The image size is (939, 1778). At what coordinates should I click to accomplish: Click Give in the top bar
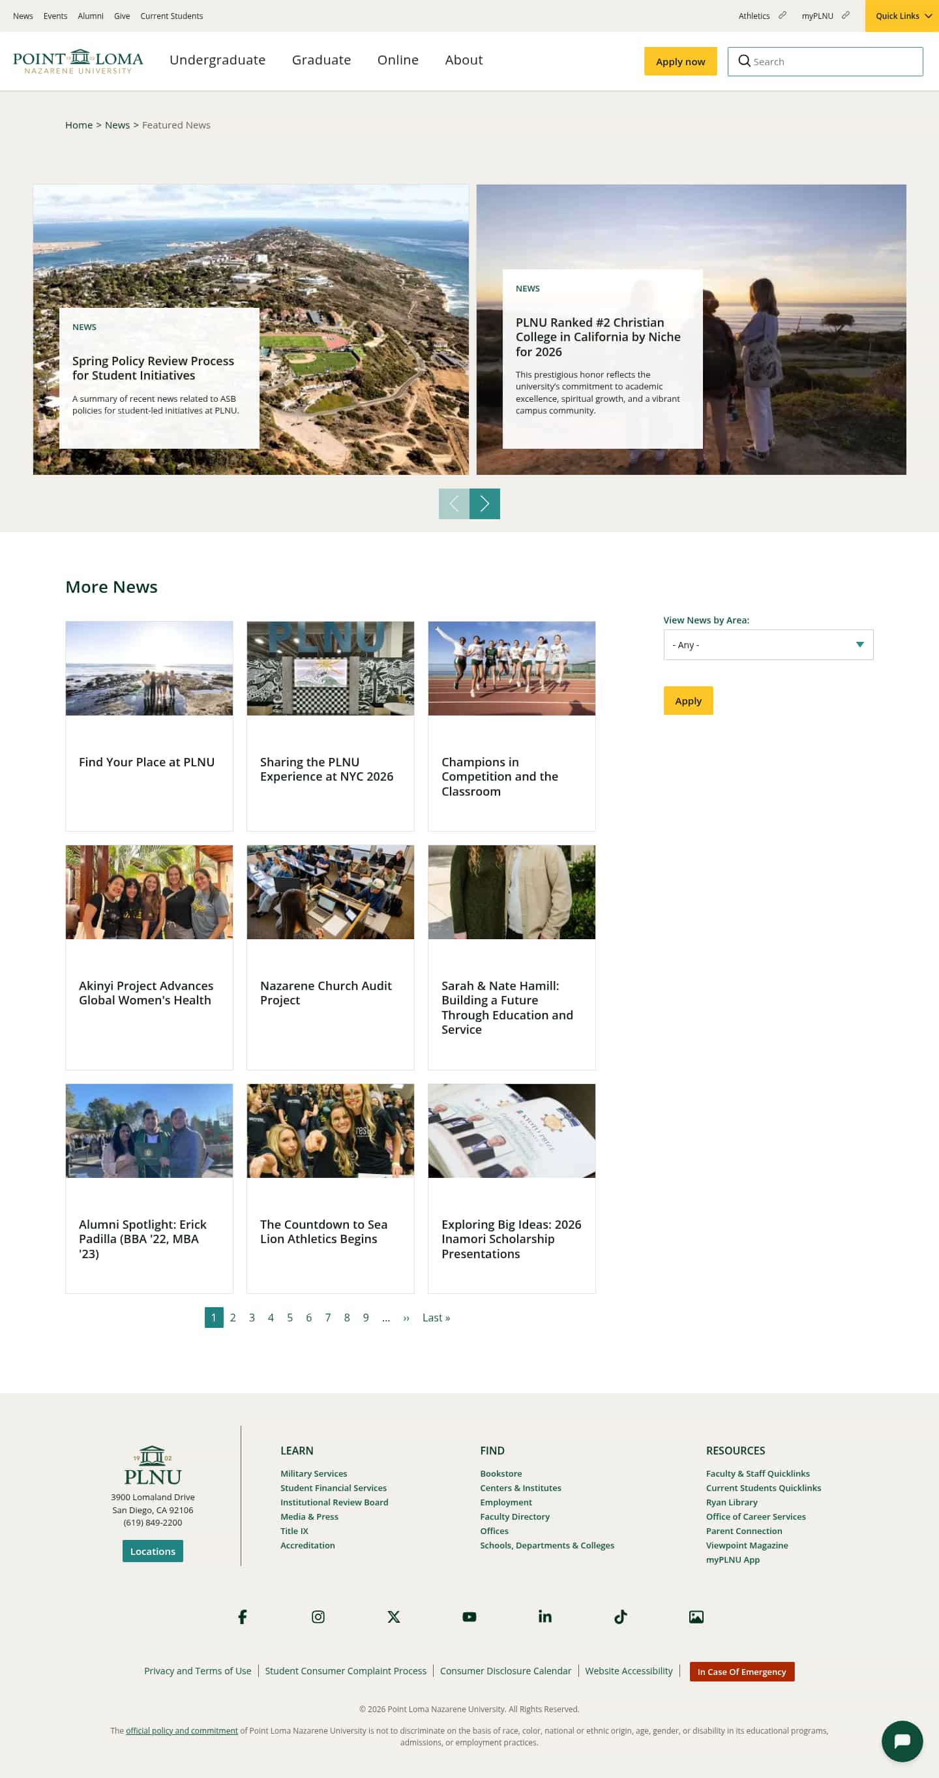[122, 16]
